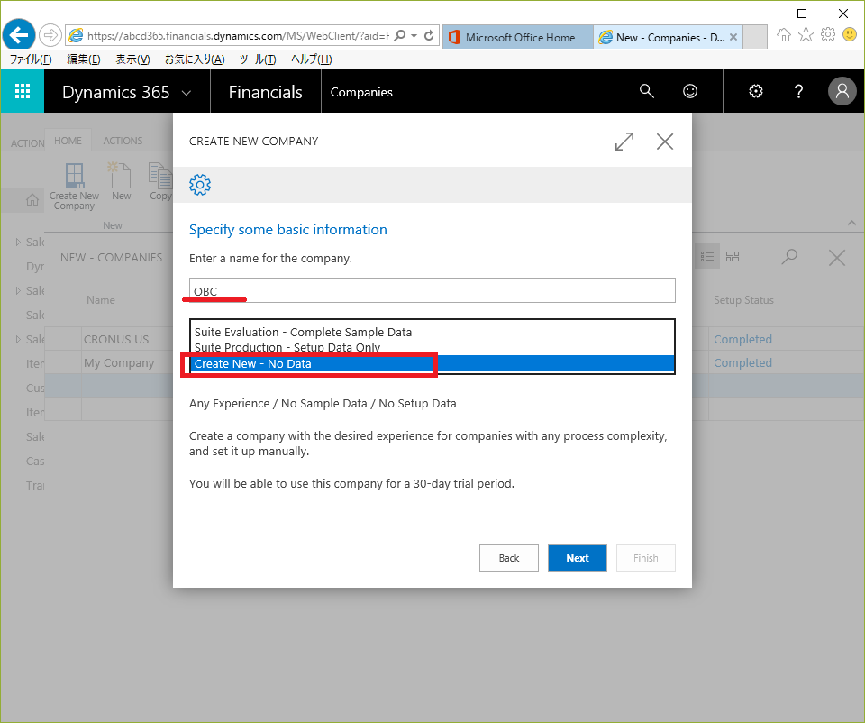Open the ツール(T) menu
Image resolution: width=865 pixels, height=723 pixels.
pyautogui.click(x=258, y=59)
